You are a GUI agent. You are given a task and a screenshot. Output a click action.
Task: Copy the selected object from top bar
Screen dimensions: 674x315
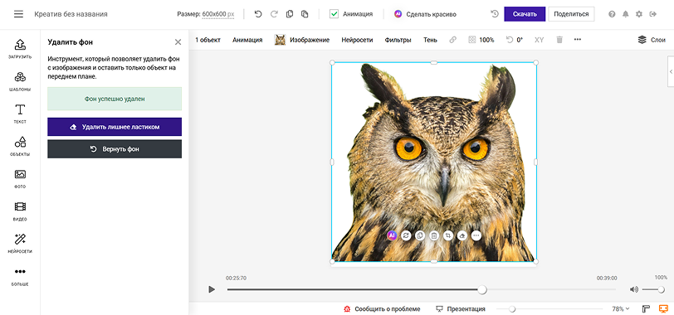tap(290, 14)
